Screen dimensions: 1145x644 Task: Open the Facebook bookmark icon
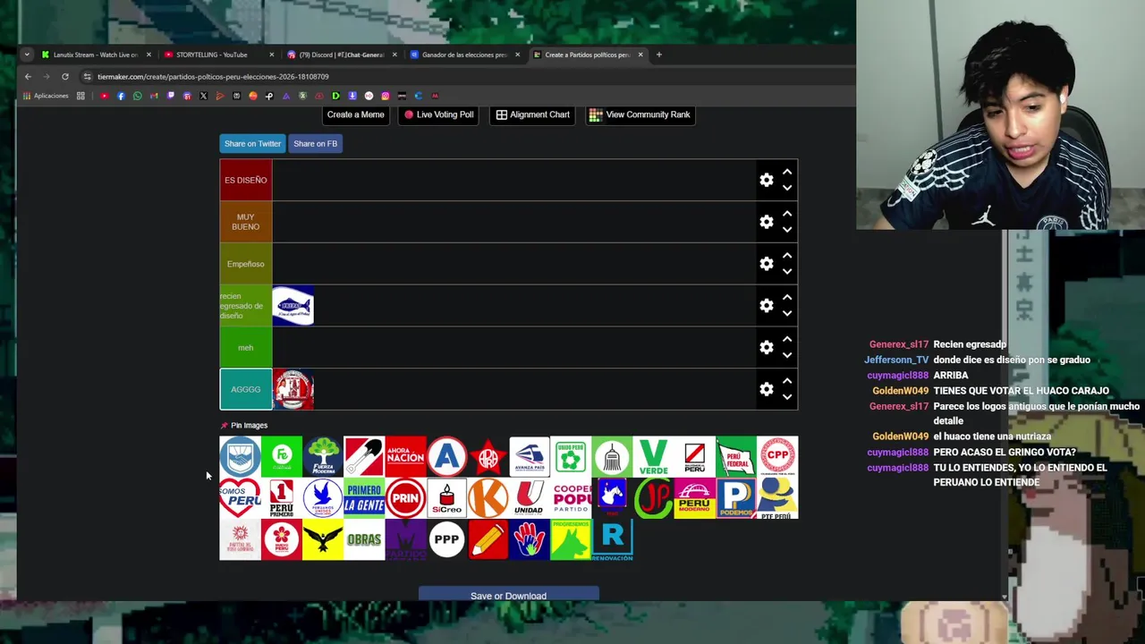[121, 96]
